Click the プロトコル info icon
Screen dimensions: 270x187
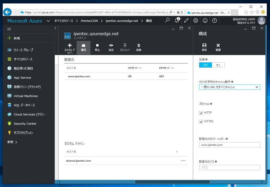211,104
